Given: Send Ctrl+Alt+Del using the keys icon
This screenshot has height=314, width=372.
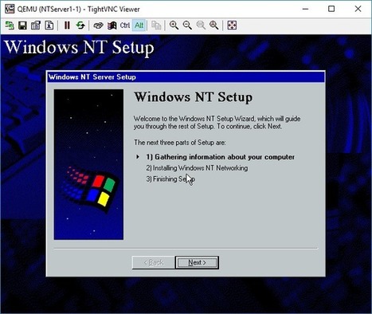Looking at the screenshot, I should (x=99, y=26).
